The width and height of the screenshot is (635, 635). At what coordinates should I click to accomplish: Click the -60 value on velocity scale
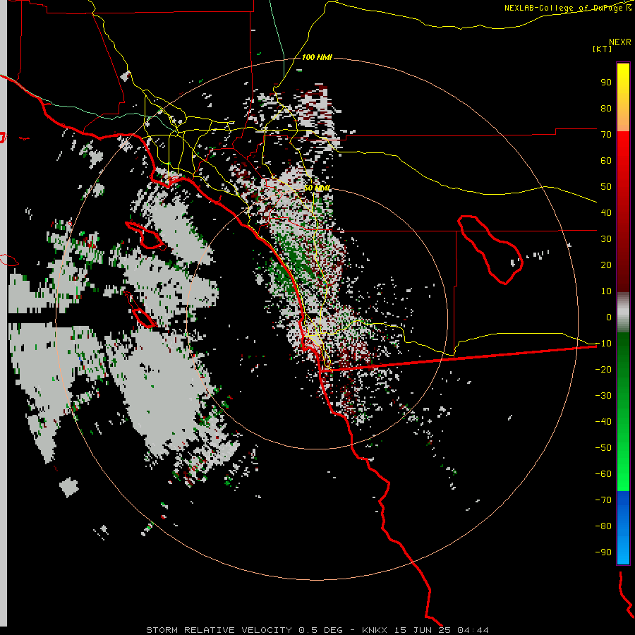(x=603, y=474)
